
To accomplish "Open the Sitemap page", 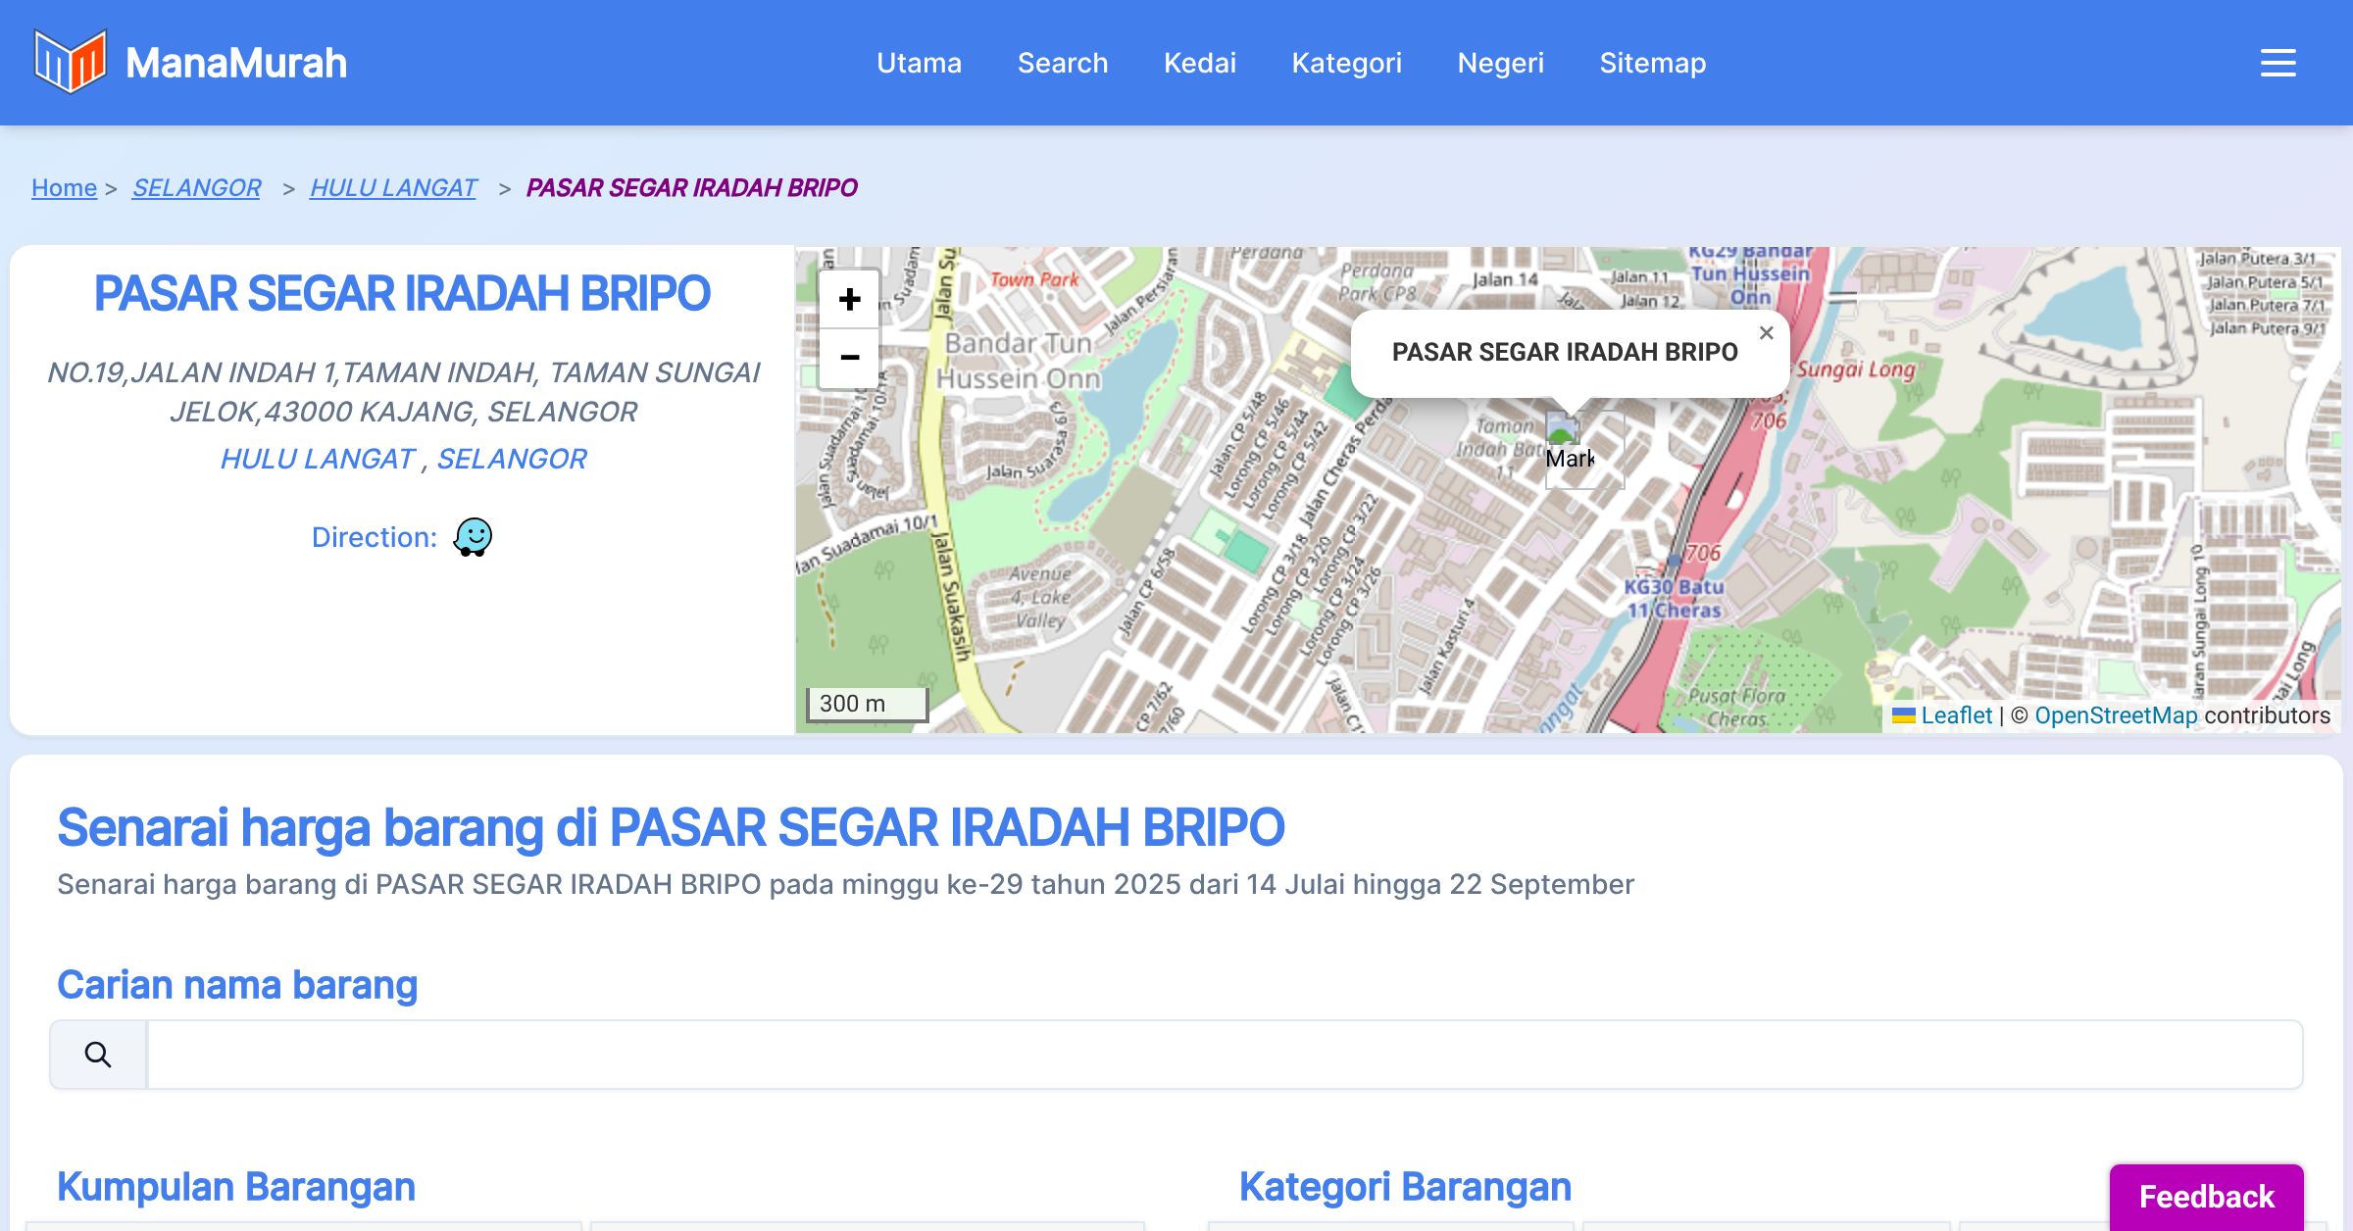I will click(1652, 63).
